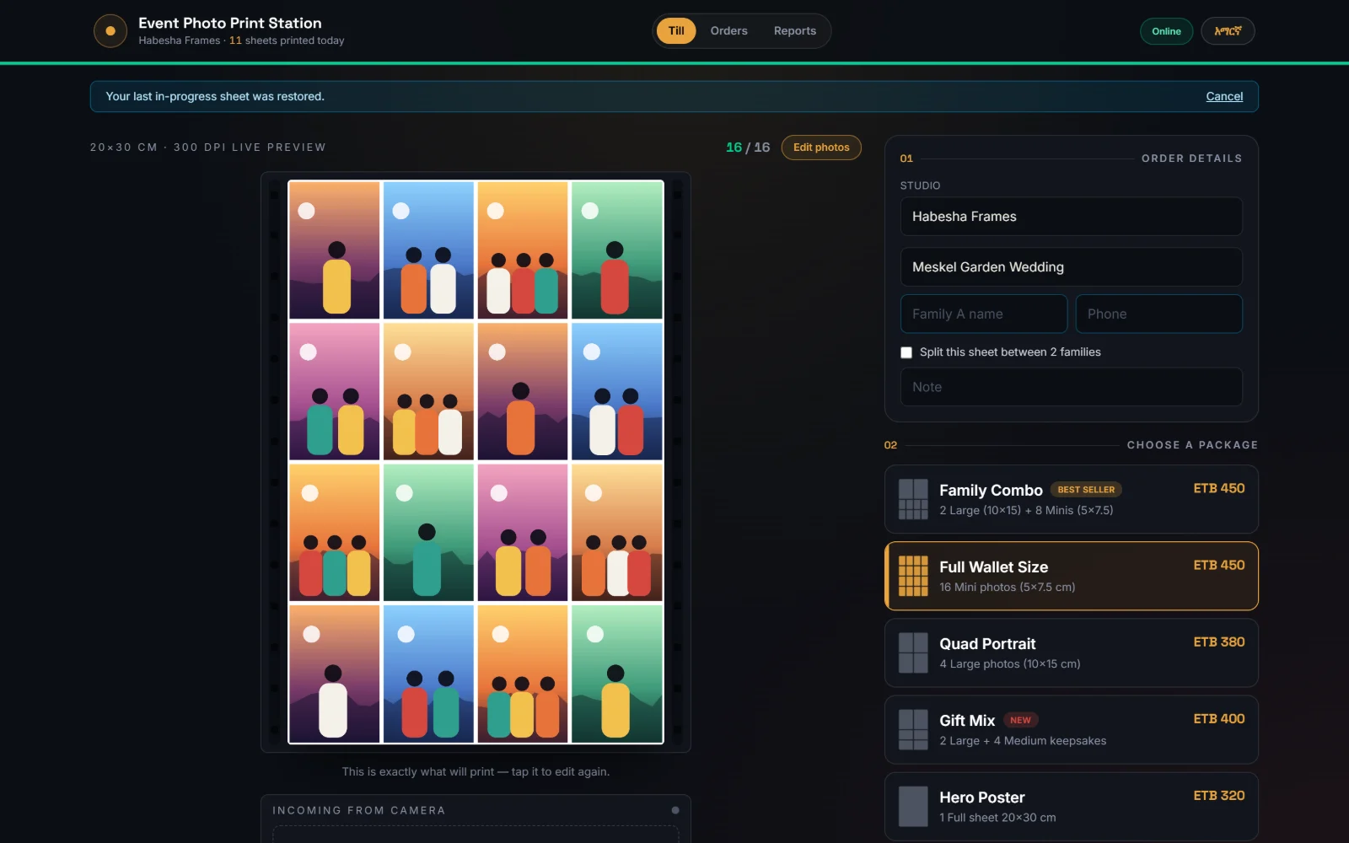Select the Family Combo layout icon
Image resolution: width=1349 pixels, height=843 pixels.
click(913, 499)
